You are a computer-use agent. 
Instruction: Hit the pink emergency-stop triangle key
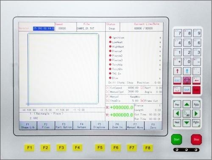(x=187, y=81)
